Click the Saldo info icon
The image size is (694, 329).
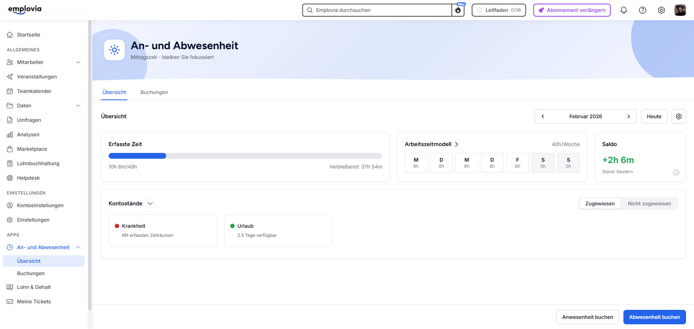[676, 172]
